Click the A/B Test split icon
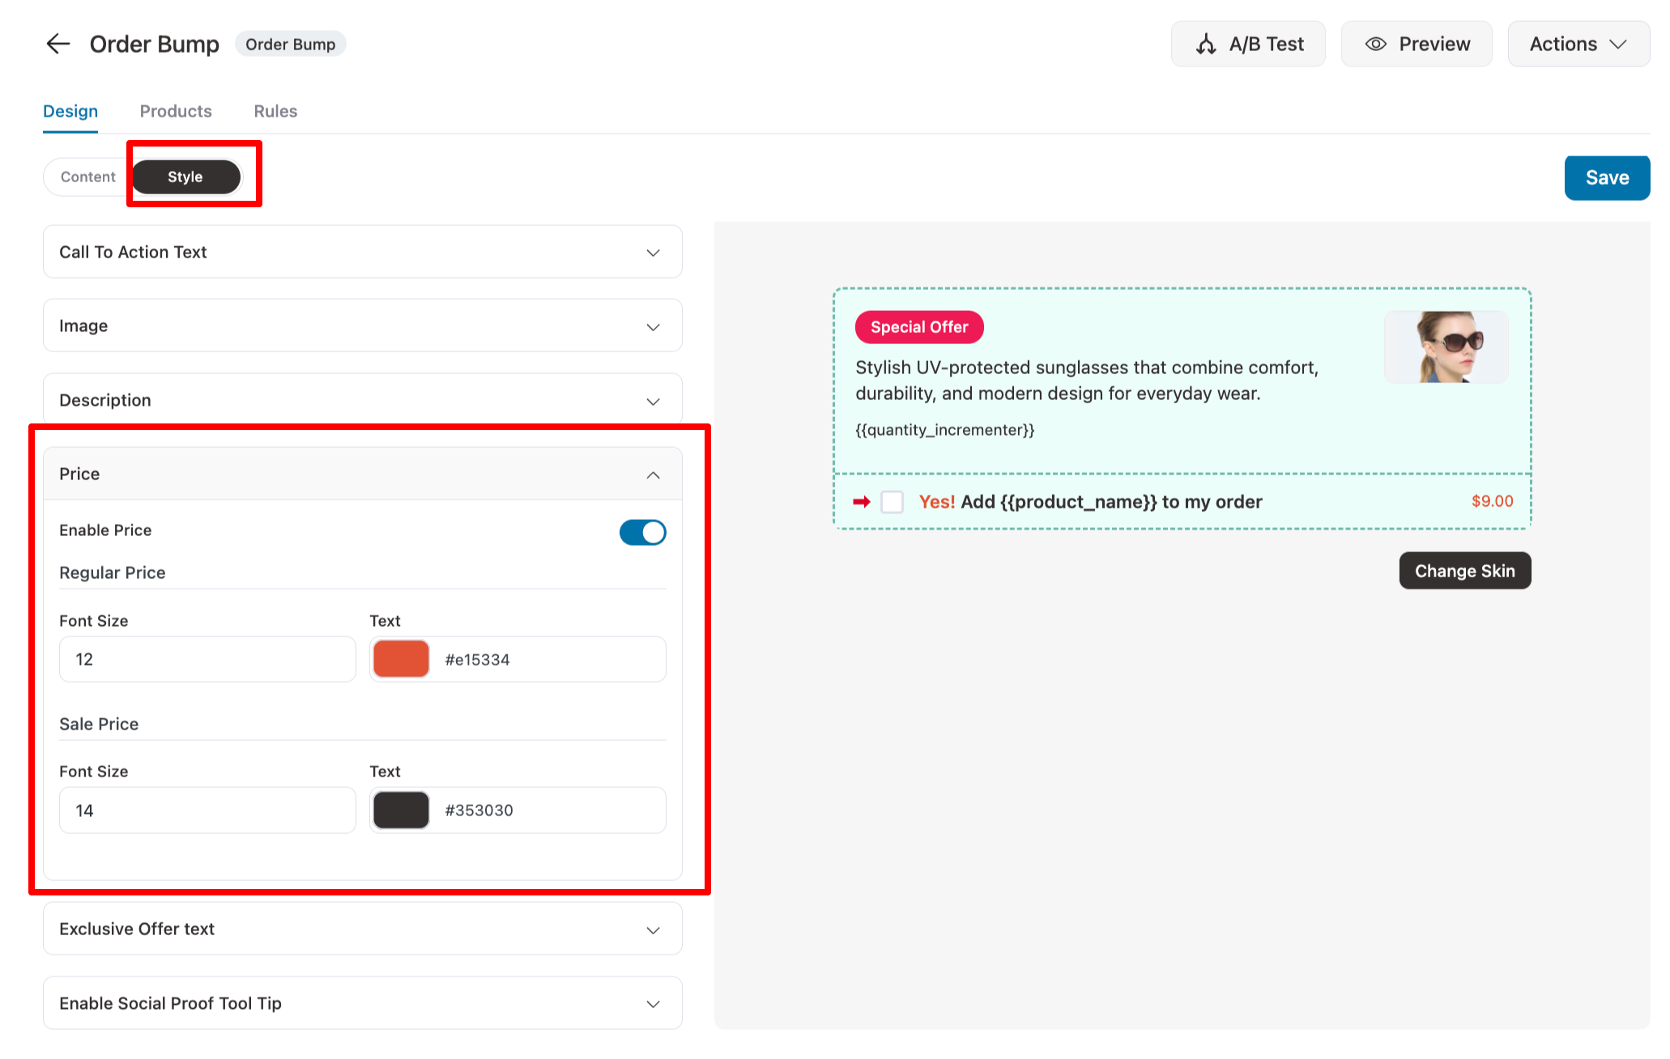The height and width of the screenshot is (1059, 1670). (x=1206, y=44)
